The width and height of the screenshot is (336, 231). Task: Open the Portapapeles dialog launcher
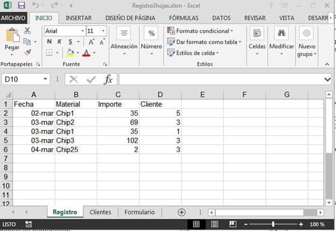(x=38, y=64)
